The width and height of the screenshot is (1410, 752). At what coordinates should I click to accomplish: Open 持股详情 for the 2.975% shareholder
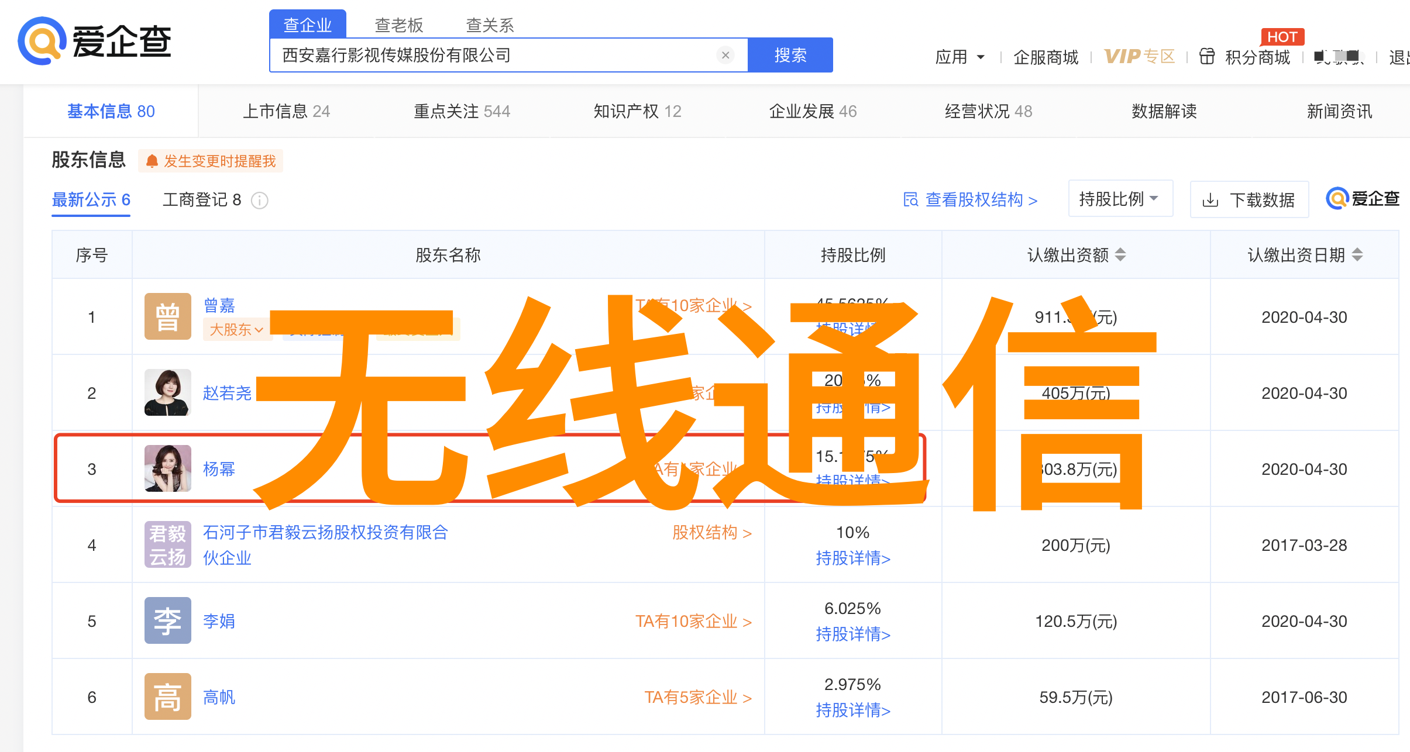853,710
